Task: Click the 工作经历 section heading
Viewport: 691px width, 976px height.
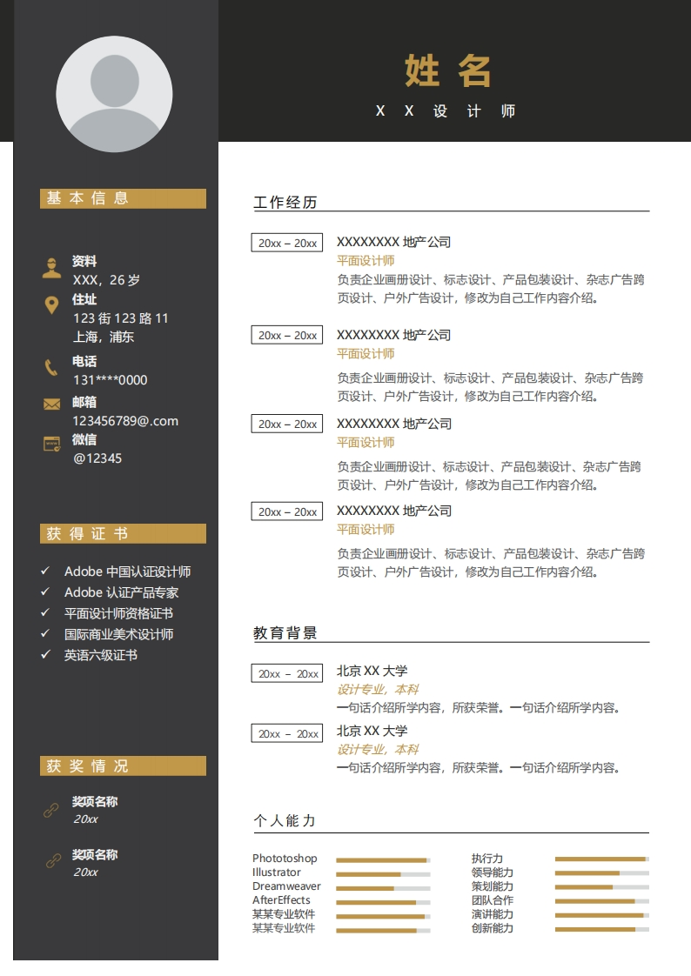Action: coord(285,203)
